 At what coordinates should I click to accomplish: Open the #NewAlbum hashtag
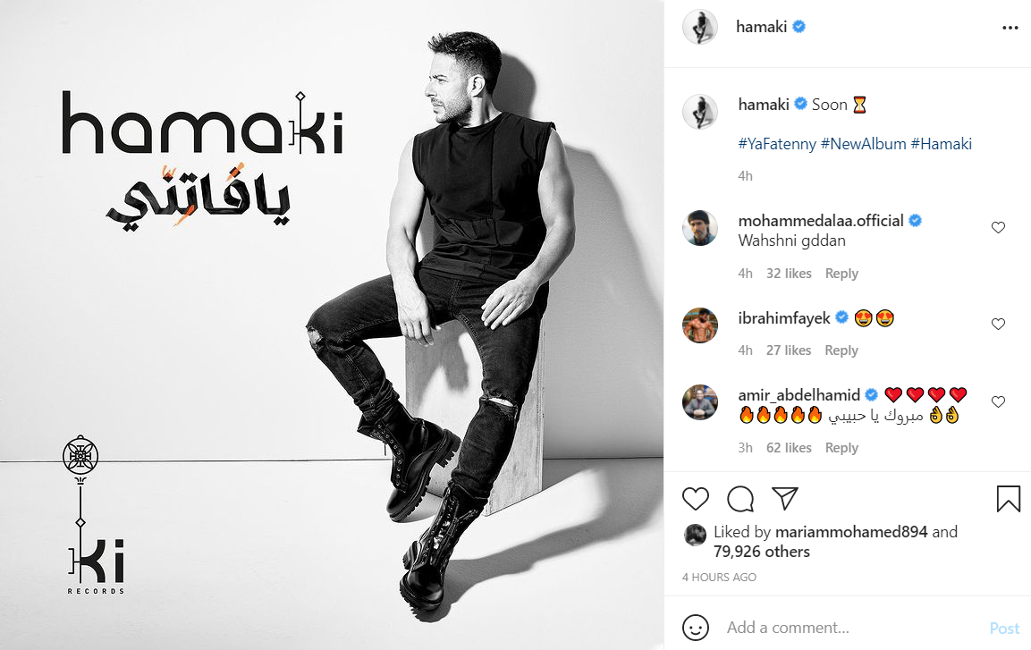click(863, 144)
